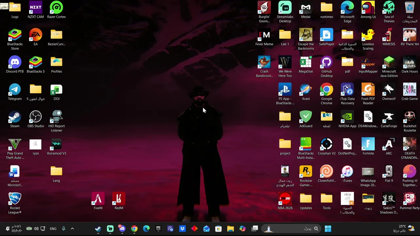Select the DOJ Excel file

click(x=56, y=92)
